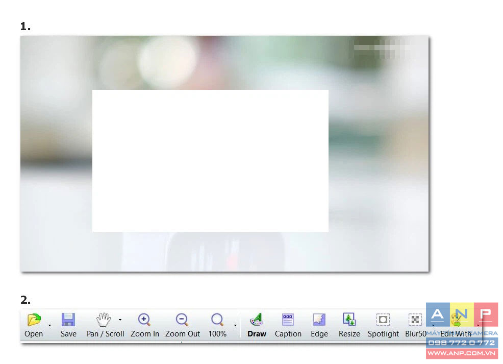Open the Resize tool
The image size is (503, 364).
[x=349, y=325]
